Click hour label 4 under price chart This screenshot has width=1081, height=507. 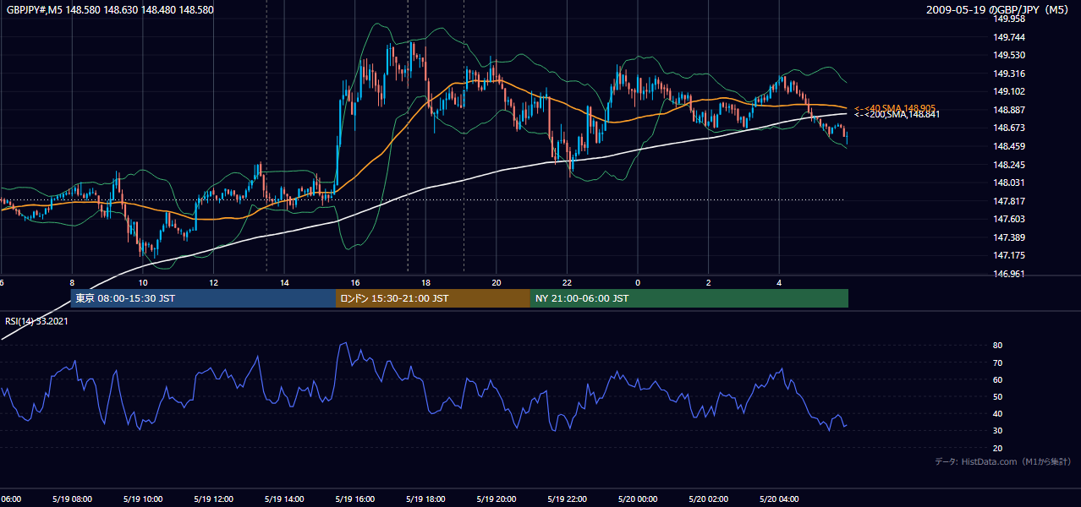(x=779, y=283)
